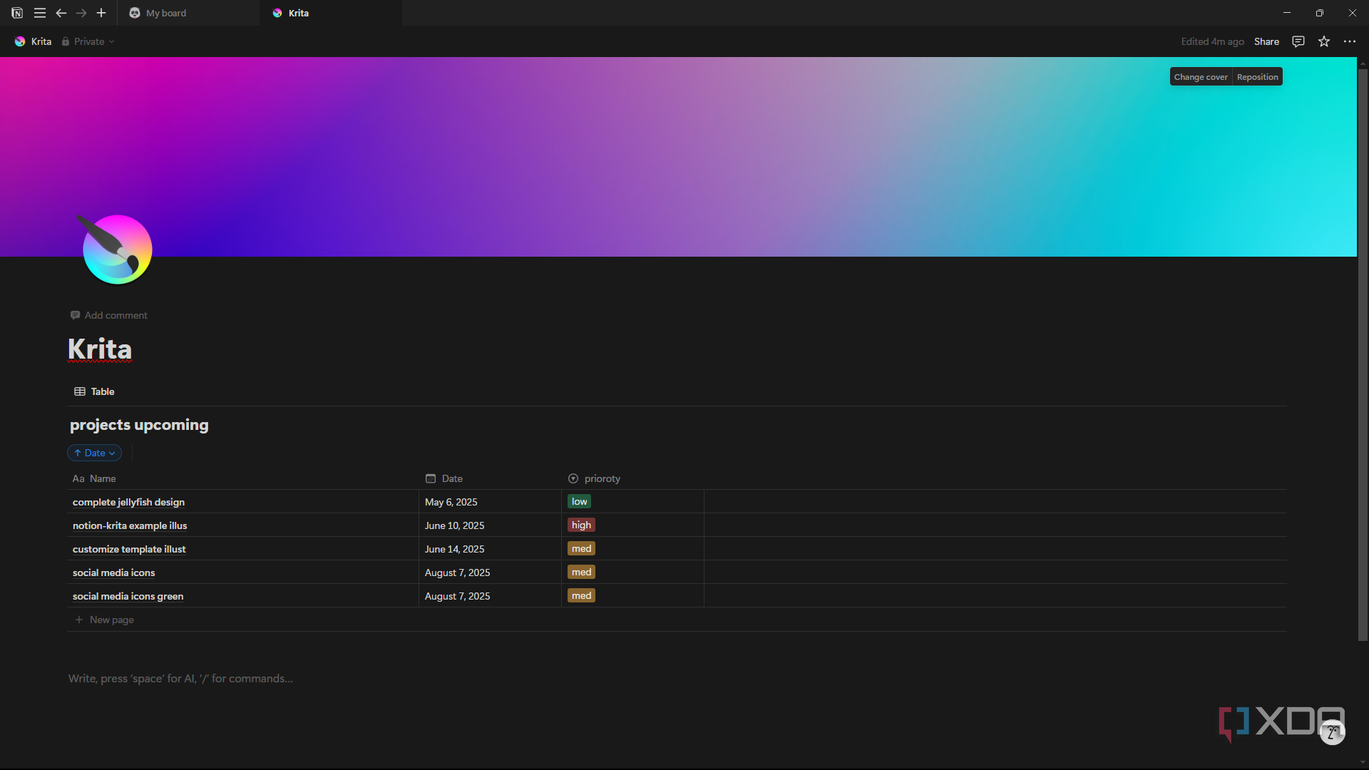Click the low priority tag
Viewport: 1369px width, 770px height.
point(579,501)
